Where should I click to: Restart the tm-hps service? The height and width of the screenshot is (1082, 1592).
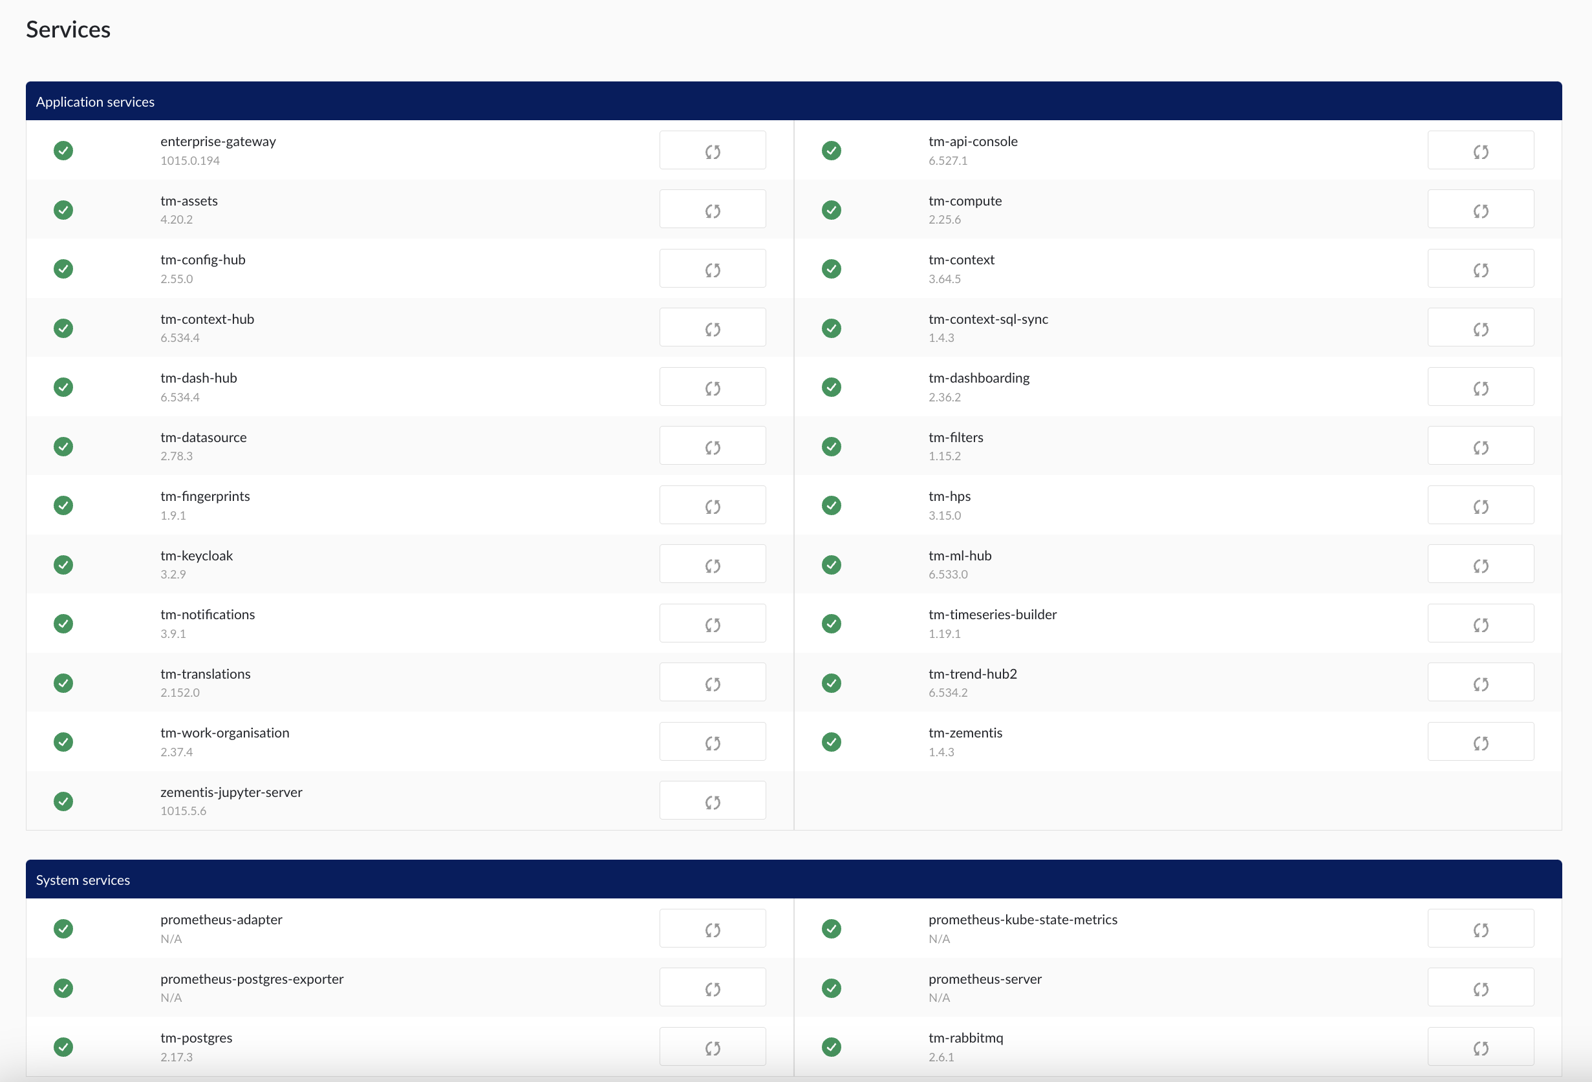tap(1480, 505)
